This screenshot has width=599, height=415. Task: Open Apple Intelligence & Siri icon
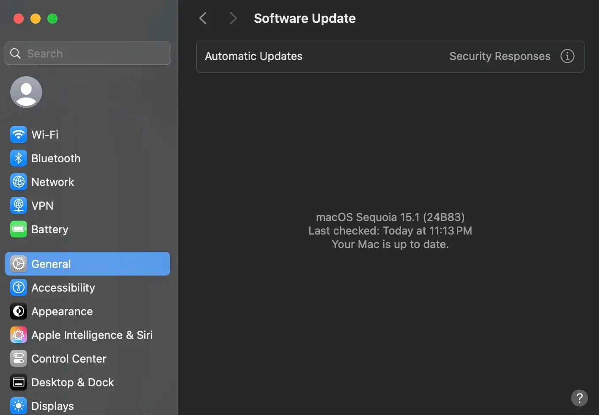18,335
